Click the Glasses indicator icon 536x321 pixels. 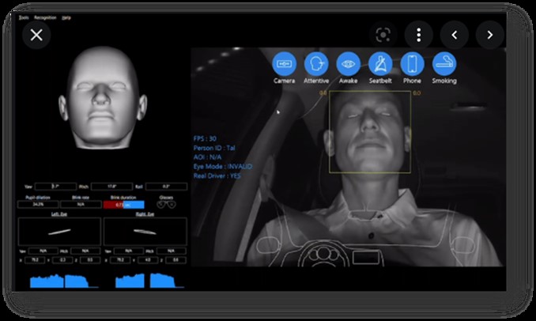[165, 204]
